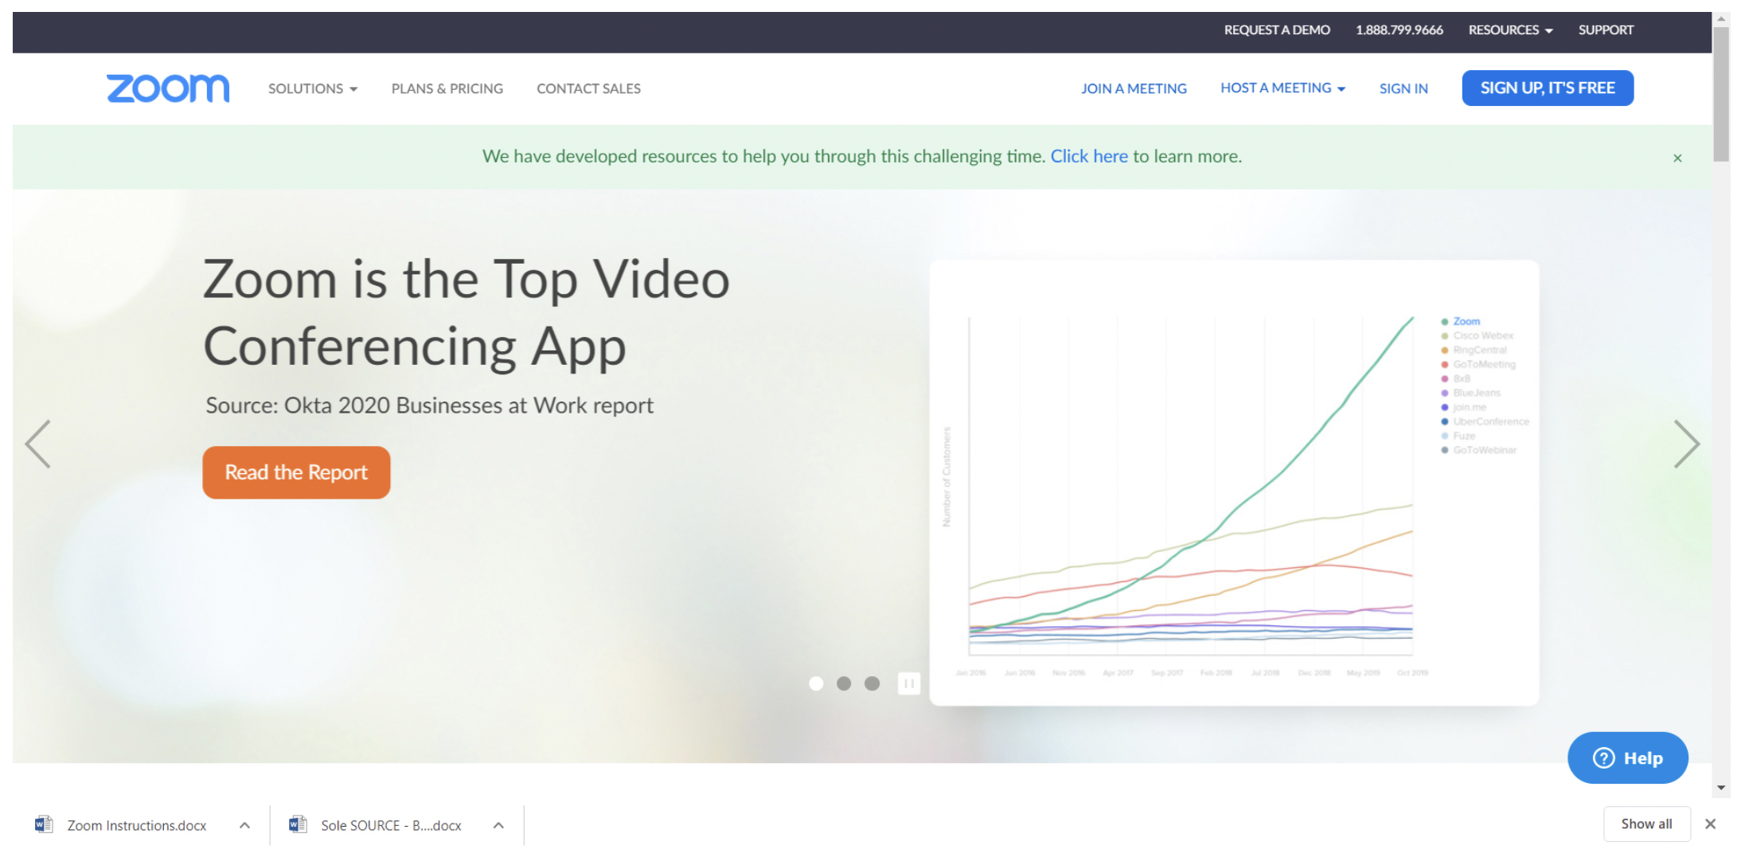The width and height of the screenshot is (1745, 865).
Task: Pause the carousel slideshow
Action: point(909,683)
